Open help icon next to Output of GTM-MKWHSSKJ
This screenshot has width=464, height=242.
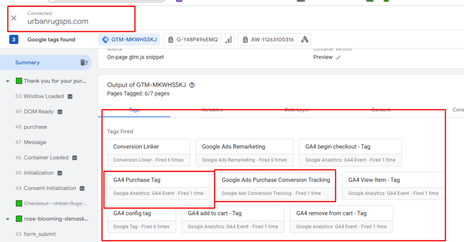pyautogui.click(x=192, y=85)
